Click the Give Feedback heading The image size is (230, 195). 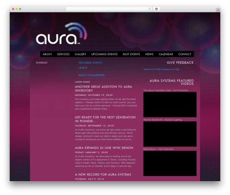180,63
